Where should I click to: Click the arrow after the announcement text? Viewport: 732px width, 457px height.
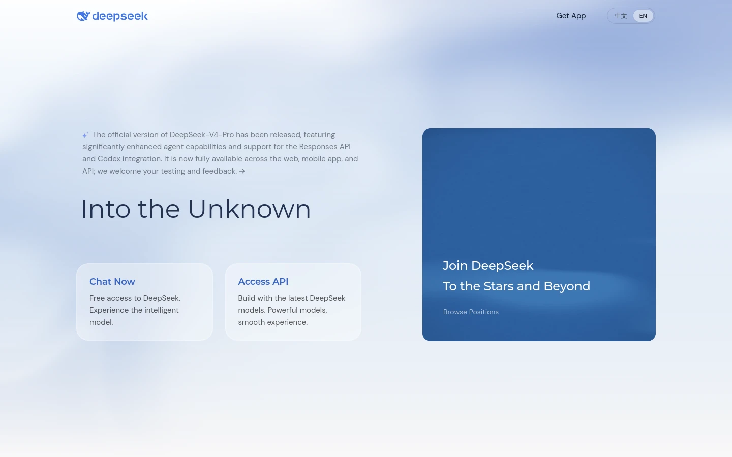[x=242, y=171]
